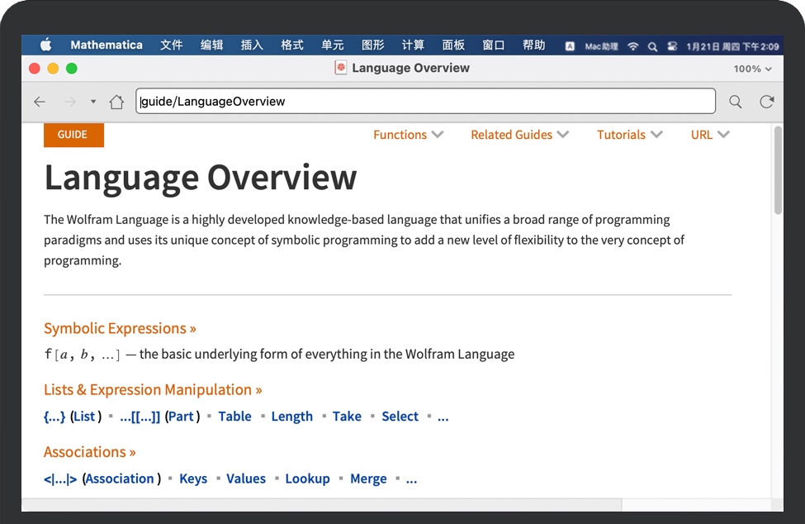Open the Apple menu

pos(45,45)
